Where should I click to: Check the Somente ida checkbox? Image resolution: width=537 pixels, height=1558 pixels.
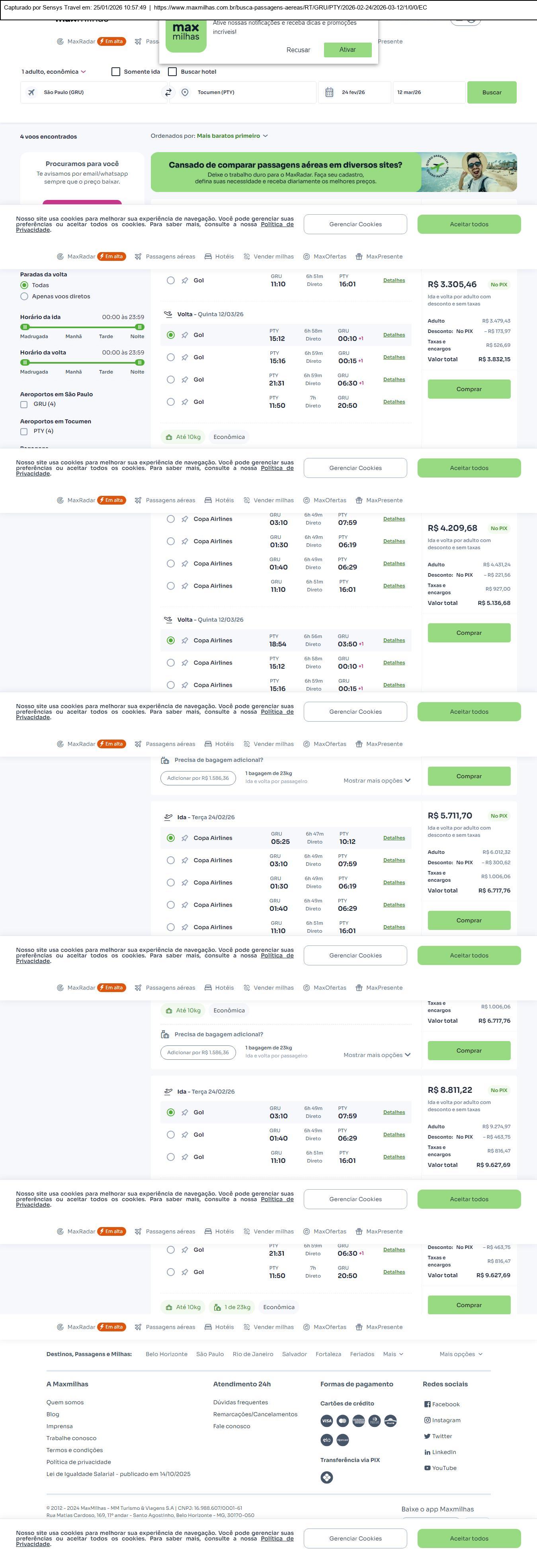(x=116, y=72)
